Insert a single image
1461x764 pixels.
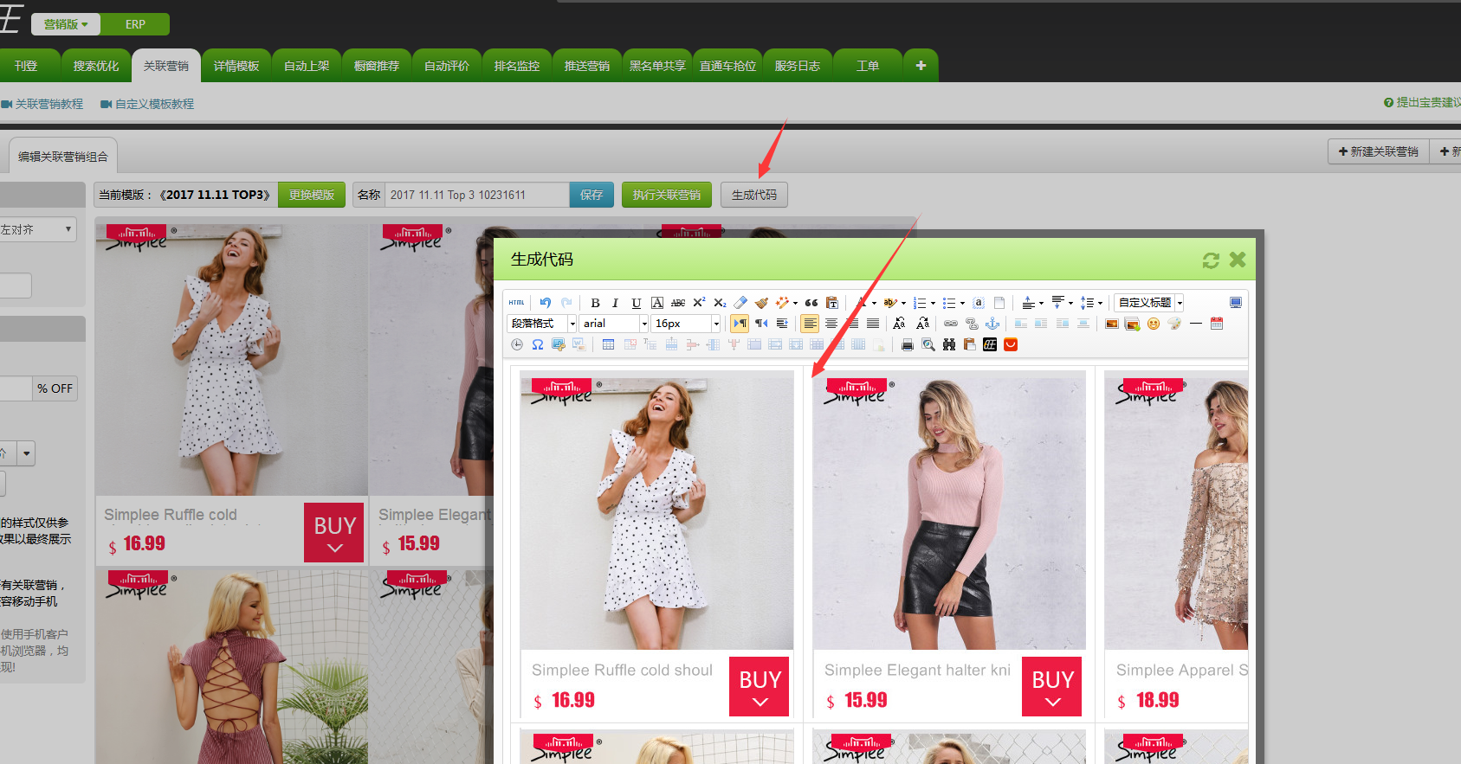[x=1112, y=324]
